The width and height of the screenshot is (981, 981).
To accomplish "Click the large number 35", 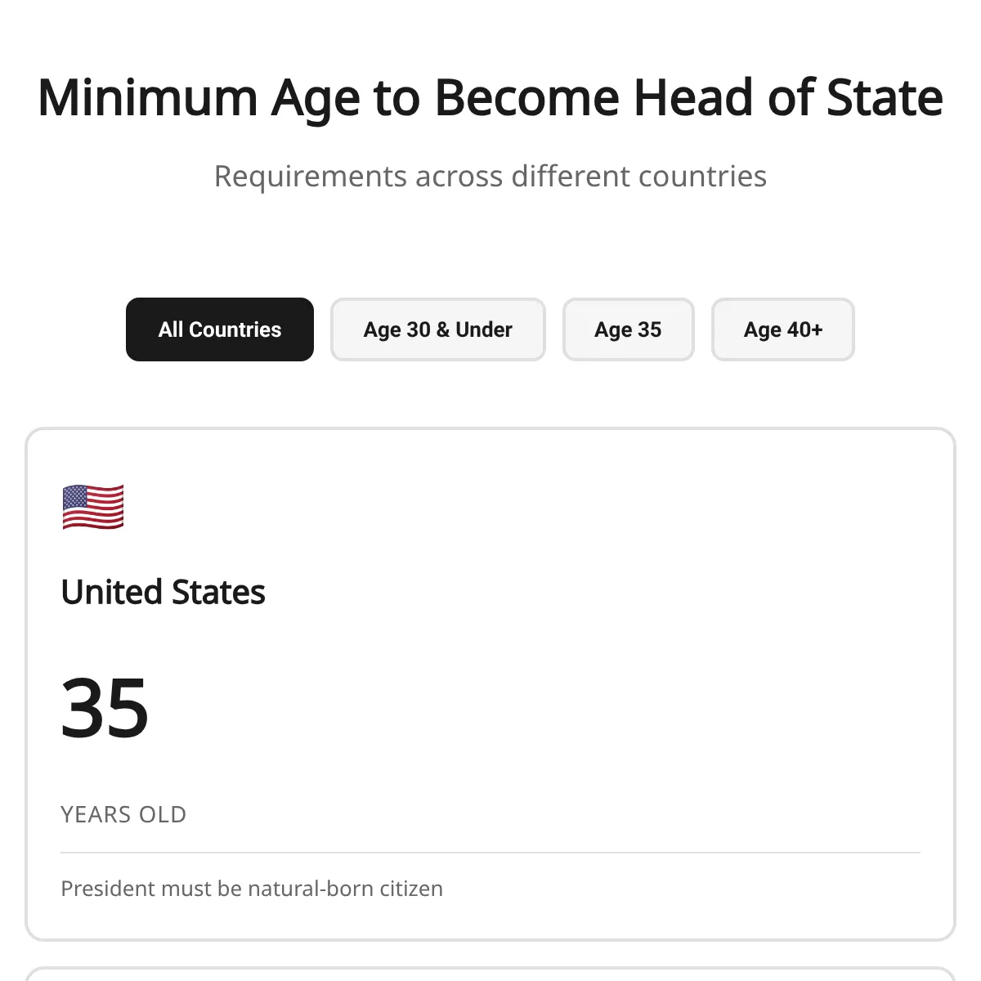I will pos(105,708).
